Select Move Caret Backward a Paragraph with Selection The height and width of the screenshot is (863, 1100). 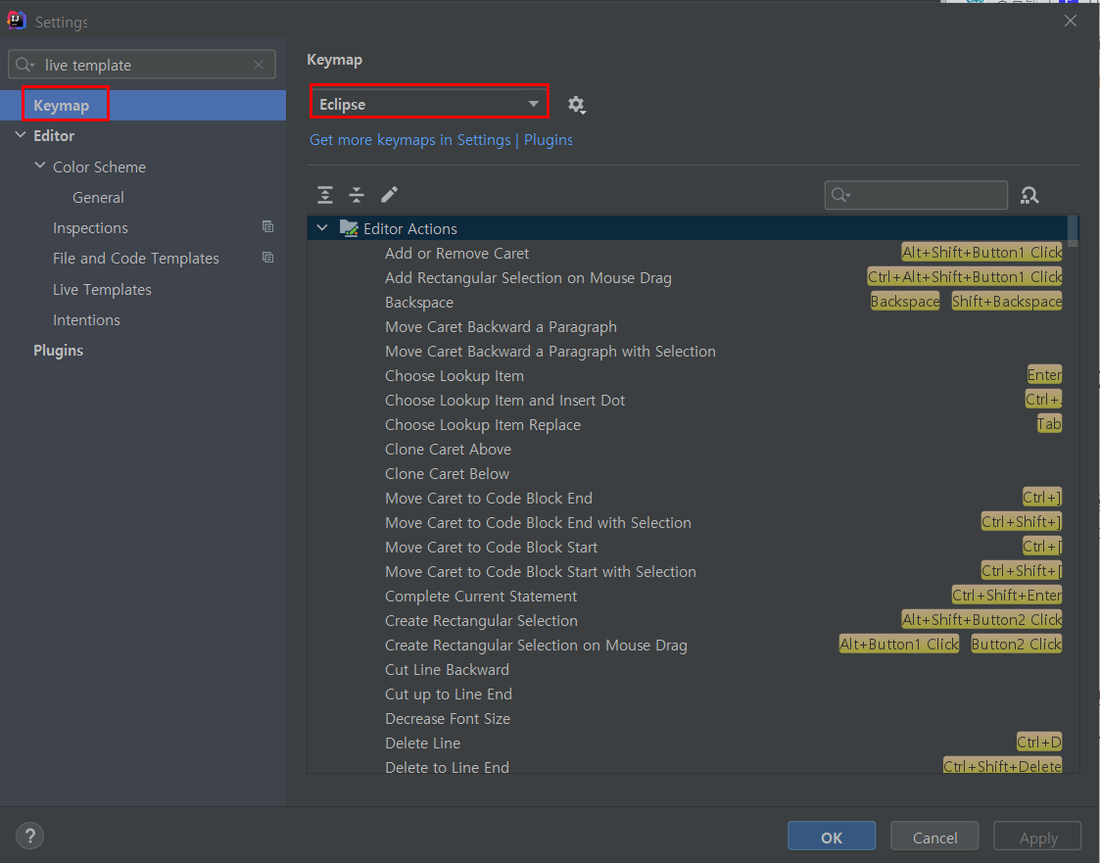click(550, 352)
